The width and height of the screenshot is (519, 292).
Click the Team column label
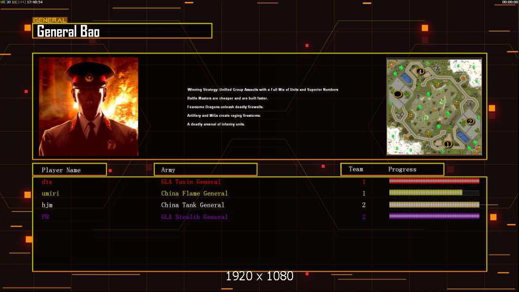[356, 169]
